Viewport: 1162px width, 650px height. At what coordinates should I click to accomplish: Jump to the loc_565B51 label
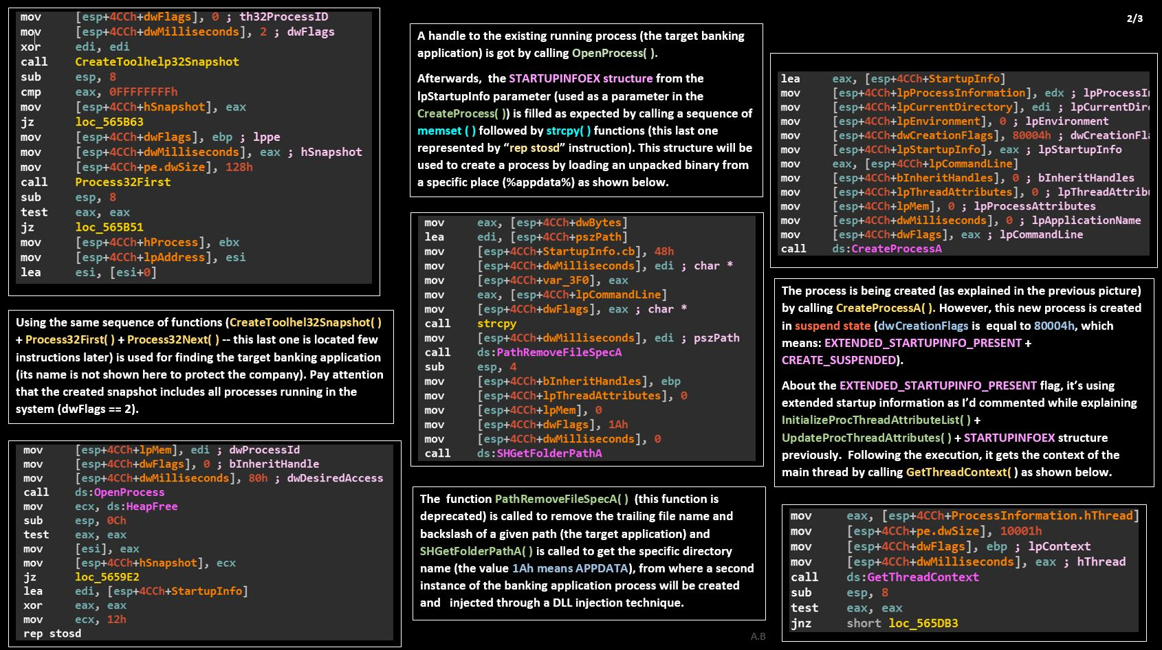click(109, 227)
